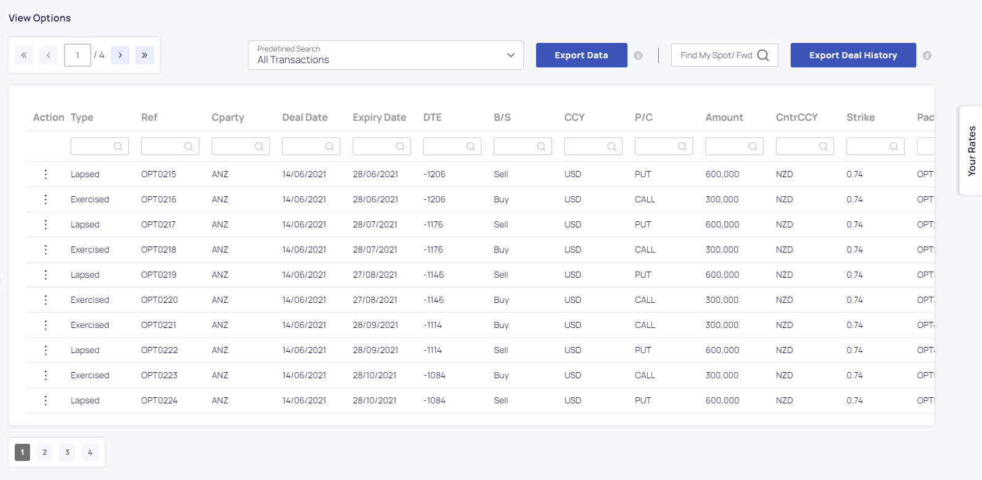Open action menu for OPT0219 row
The image size is (982, 480).
pyautogui.click(x=45, y=275)
